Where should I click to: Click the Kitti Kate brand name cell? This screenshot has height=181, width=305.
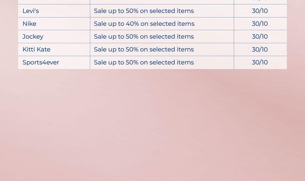(37, 49)
